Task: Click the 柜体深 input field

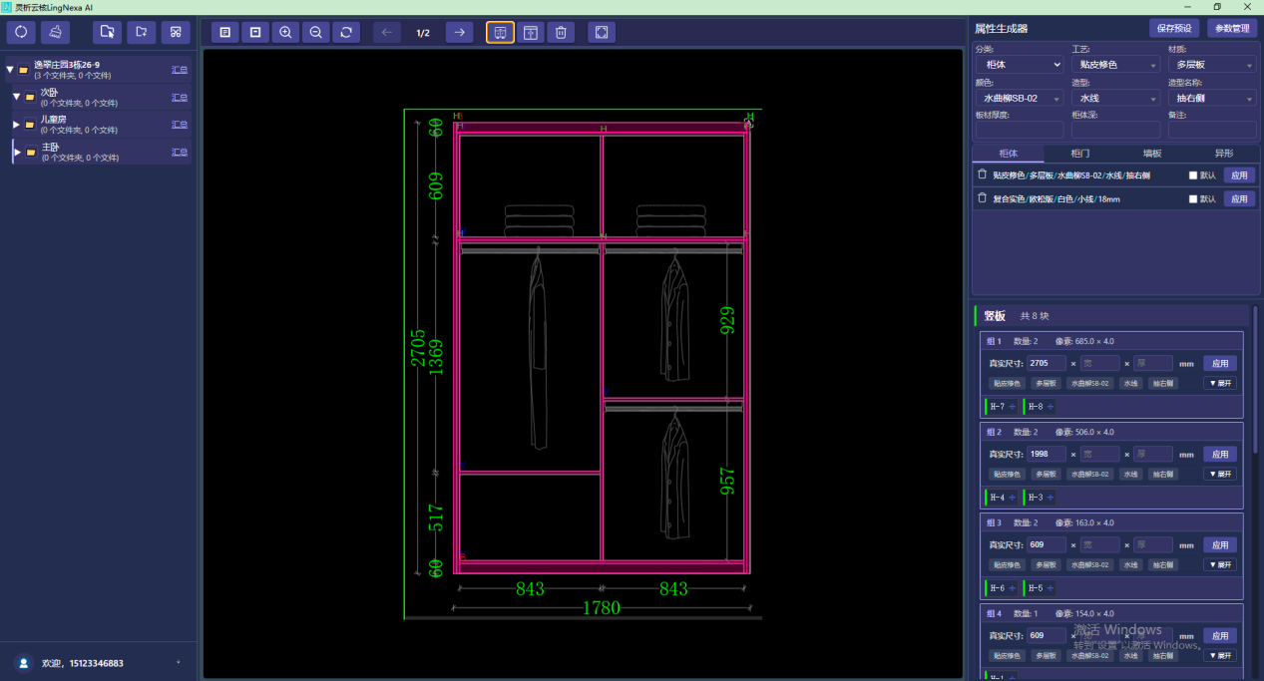Action: (1115, 130)
